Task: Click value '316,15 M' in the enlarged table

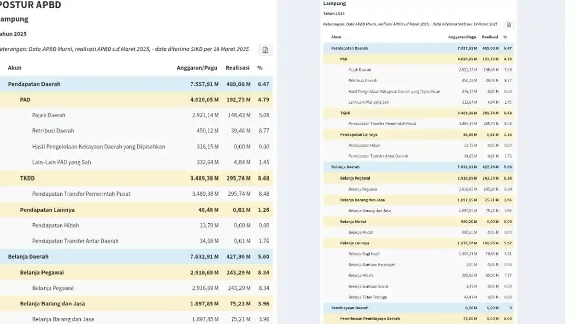Action: tap(208, 146)
